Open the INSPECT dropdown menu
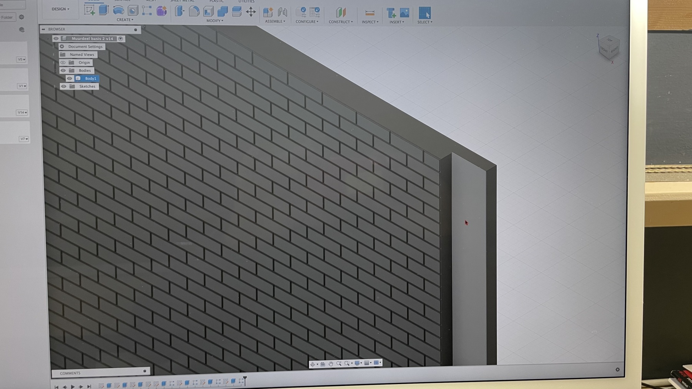Screen dimensions: 692x389 pos(370,22)
